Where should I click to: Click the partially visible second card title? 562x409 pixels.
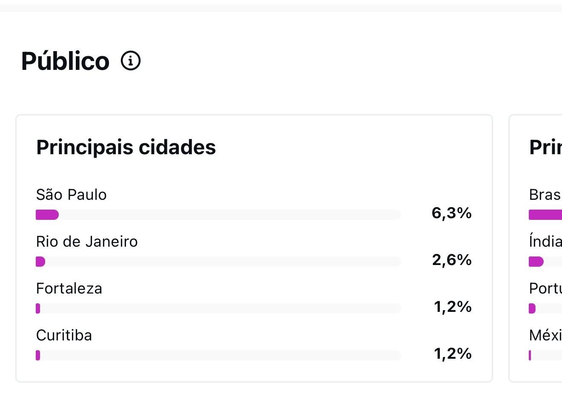(545, 147)
